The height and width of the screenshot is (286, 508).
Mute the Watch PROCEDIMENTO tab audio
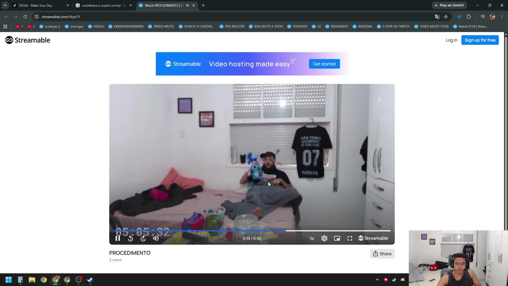coord(187,6)
